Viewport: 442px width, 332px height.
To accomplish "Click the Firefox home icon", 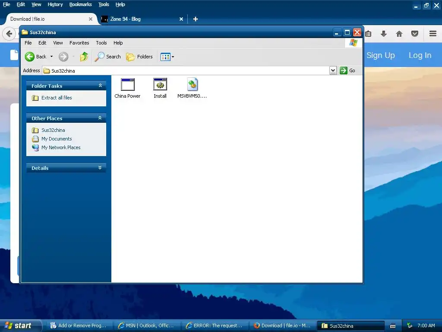I will (x=399, y=34).
